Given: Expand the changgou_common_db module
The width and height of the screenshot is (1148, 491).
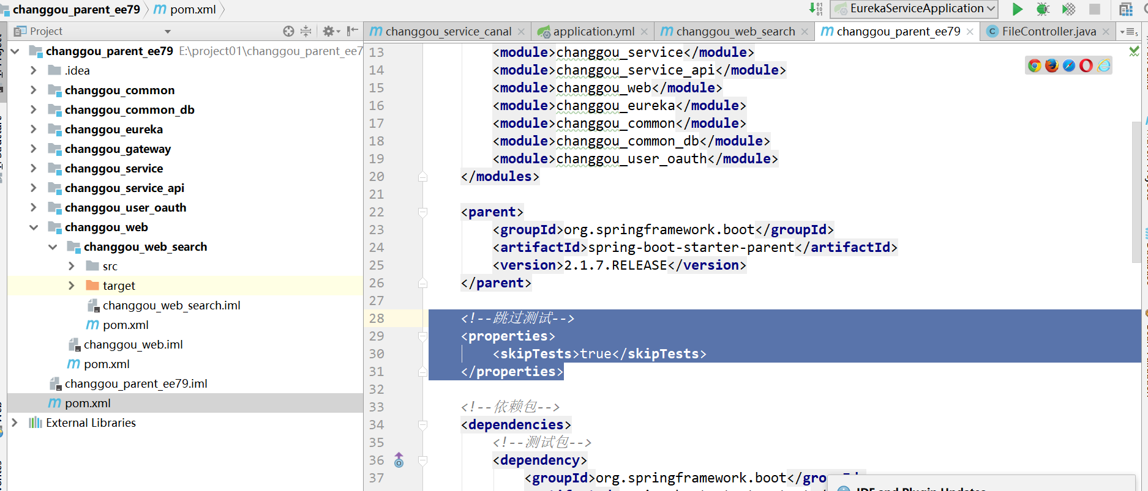Looking at the screenshot, I should pyautogui.click(x=34, y=110).
